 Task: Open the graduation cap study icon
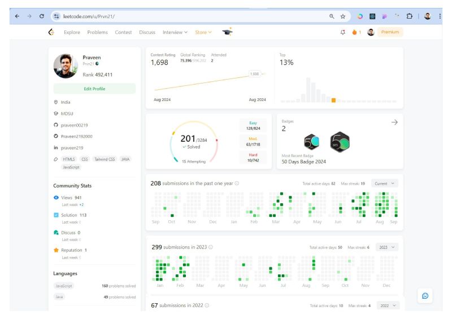228,32
